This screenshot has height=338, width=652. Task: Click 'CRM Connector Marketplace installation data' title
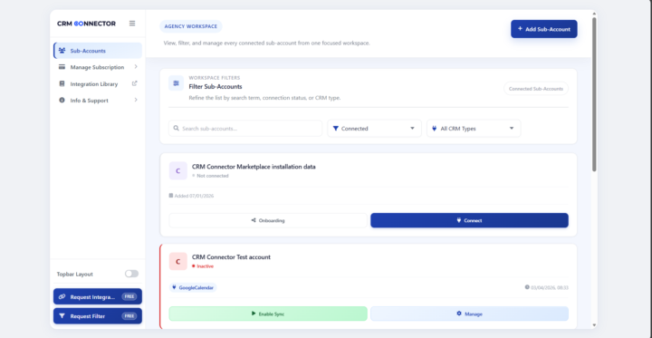[x=254, y=167]
